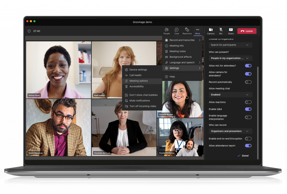Toggle Allow mic for attendees switch

click(x=248, y=66)
